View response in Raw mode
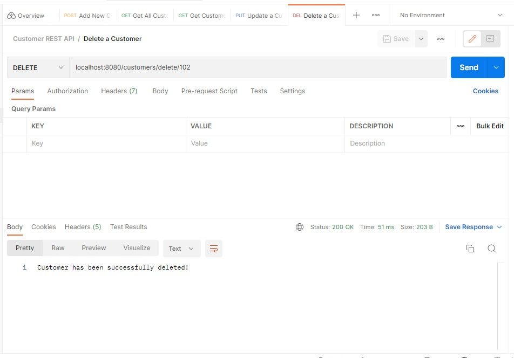514x358 pixels. [x=58, y=248]
